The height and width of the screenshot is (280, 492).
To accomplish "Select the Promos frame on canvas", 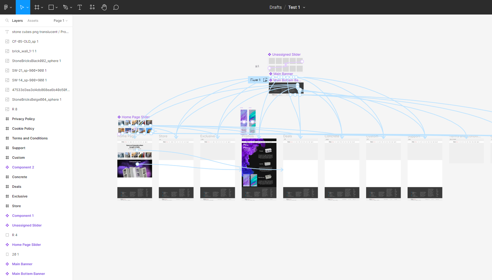I will click(248, 136).
